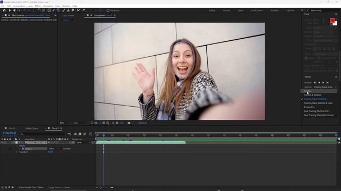Viewport: 341px width, 191px height.
Task: Open the Paint panel menu icon
Action: coord(336,14)
